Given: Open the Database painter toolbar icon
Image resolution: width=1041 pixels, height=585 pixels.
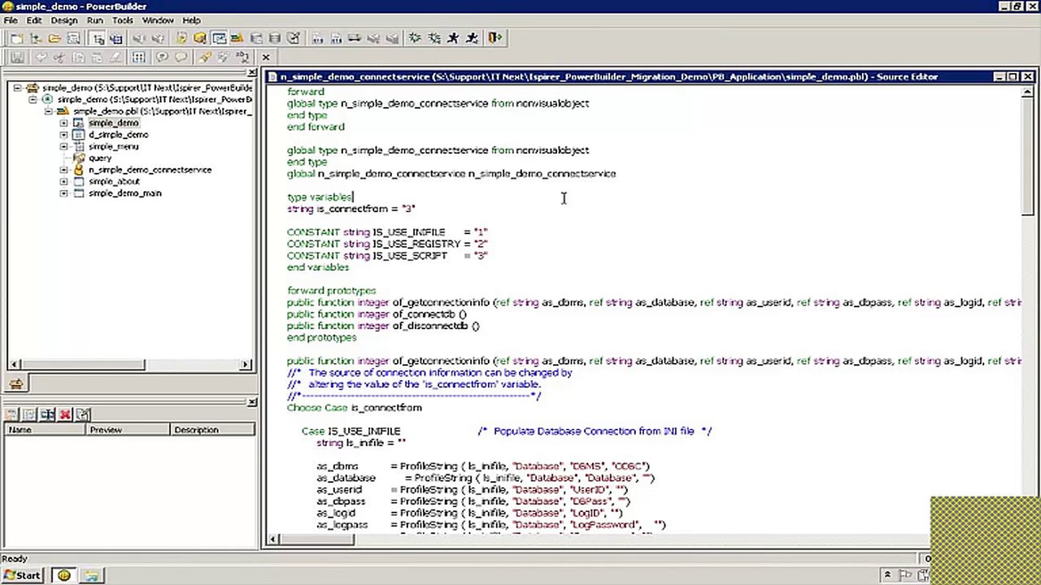Looking at the screenshot, I should coord(275,38).
